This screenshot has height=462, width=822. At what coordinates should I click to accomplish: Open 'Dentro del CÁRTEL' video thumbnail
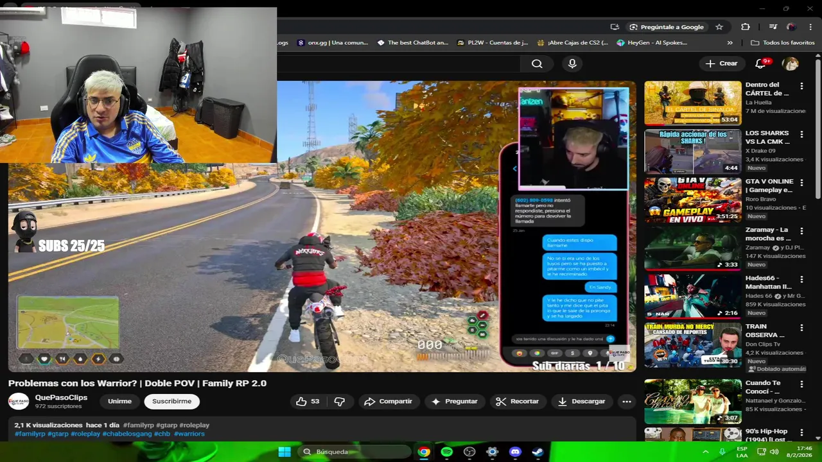[x=692, y=103]
